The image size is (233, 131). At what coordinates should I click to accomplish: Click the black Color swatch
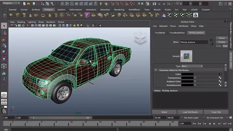(x=187, y=74)
